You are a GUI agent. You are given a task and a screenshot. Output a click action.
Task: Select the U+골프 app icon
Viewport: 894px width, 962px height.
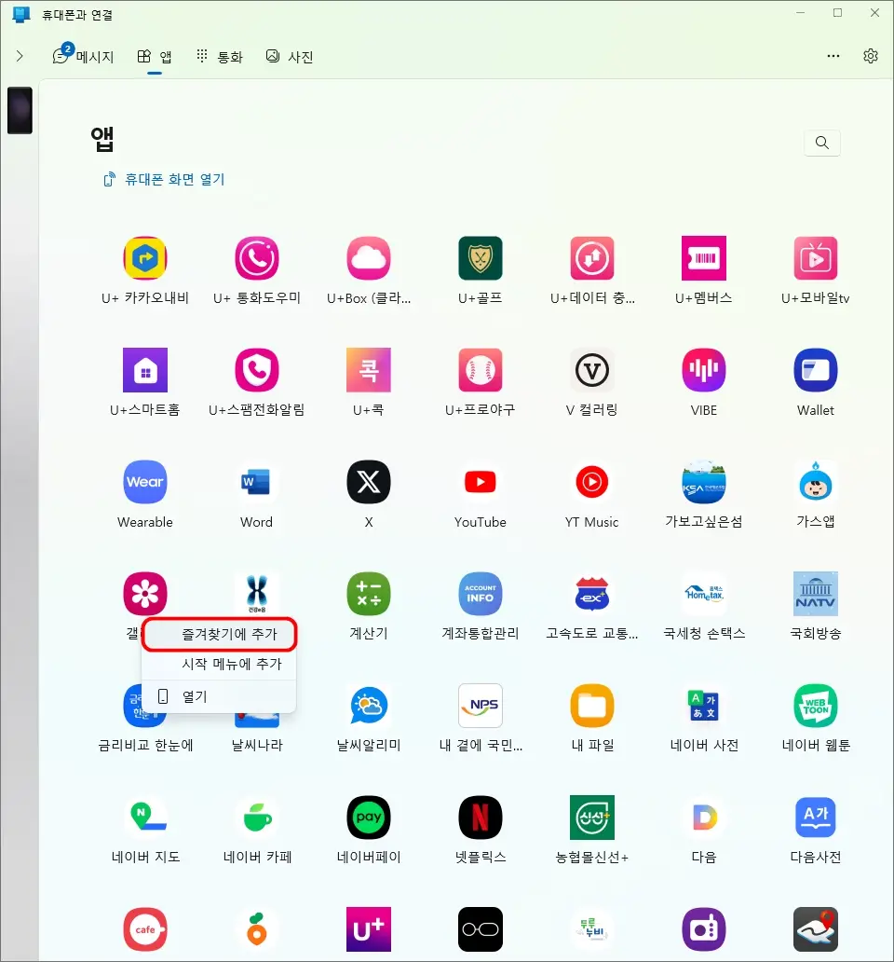pyautogui.click(x=480, y=258)
